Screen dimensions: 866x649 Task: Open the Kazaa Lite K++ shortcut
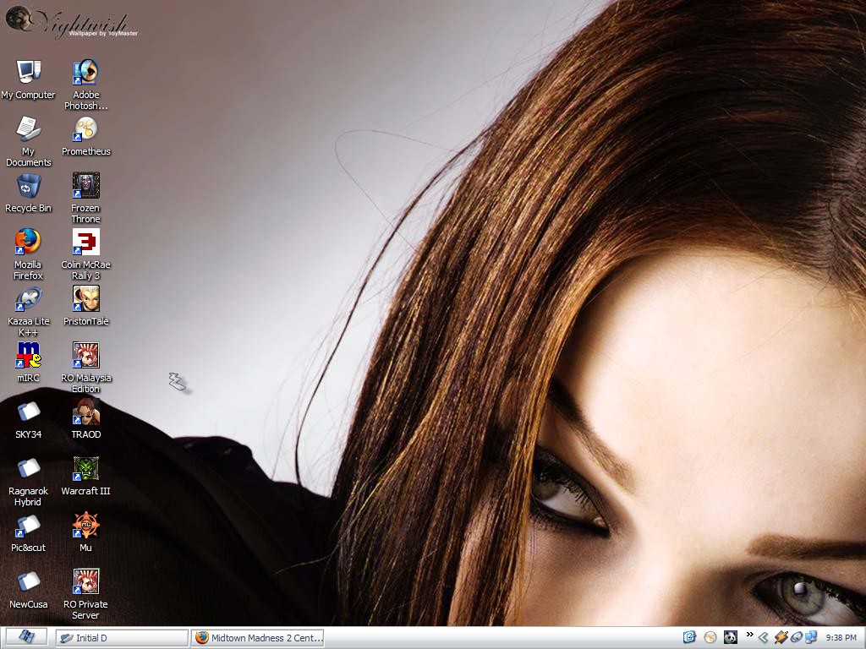(28, 299)
